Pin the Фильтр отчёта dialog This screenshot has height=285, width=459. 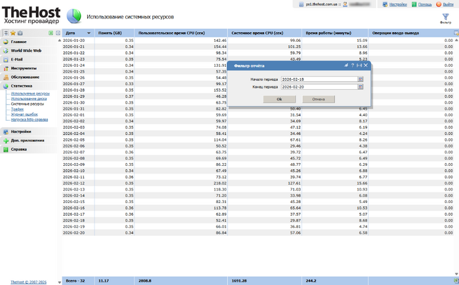tap(346, 66)
